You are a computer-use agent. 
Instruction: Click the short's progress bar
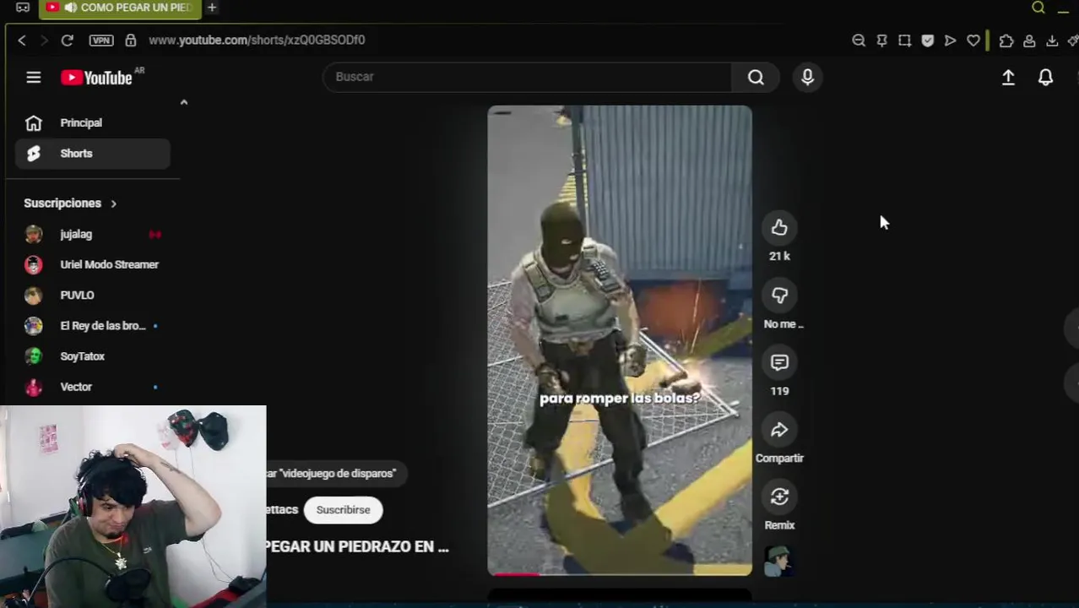point(620,574)
